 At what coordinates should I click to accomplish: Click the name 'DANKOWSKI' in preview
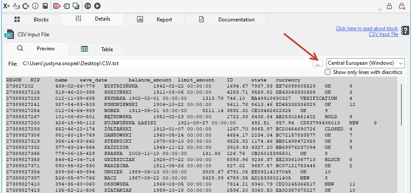[118, 135]
